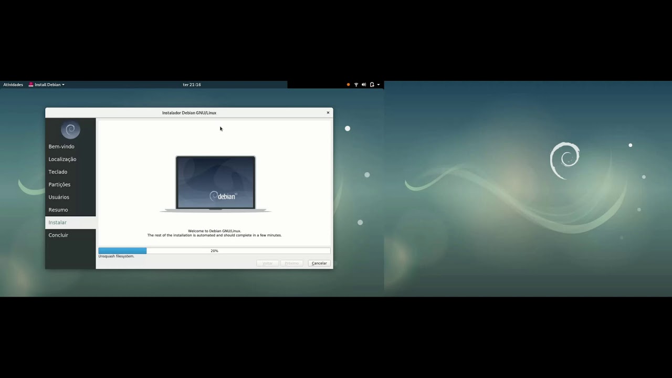672x378 pixels.
Task: Click the greyed-out Voltar button
Action: pyautogui.click(x=268, y=263)
